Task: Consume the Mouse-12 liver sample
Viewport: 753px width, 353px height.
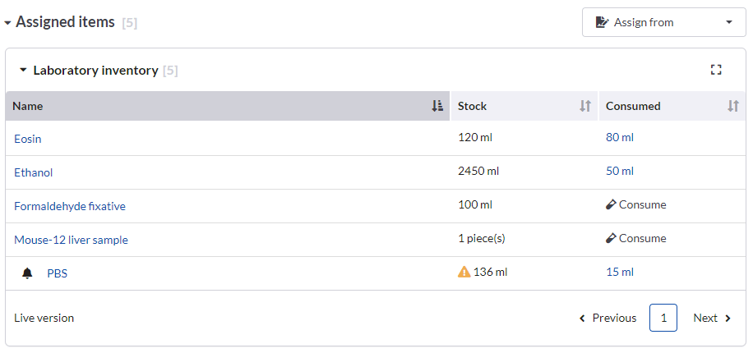Action: point(636,239)
